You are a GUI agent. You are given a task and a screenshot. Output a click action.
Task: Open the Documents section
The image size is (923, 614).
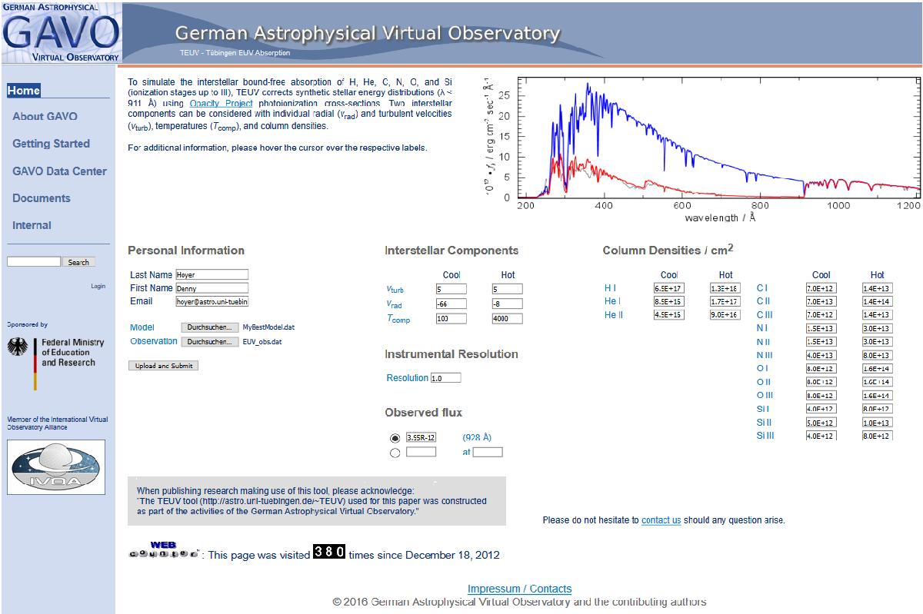(42, 198)
